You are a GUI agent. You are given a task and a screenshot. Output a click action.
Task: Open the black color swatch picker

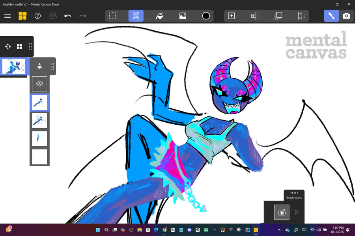coord(206,16)
